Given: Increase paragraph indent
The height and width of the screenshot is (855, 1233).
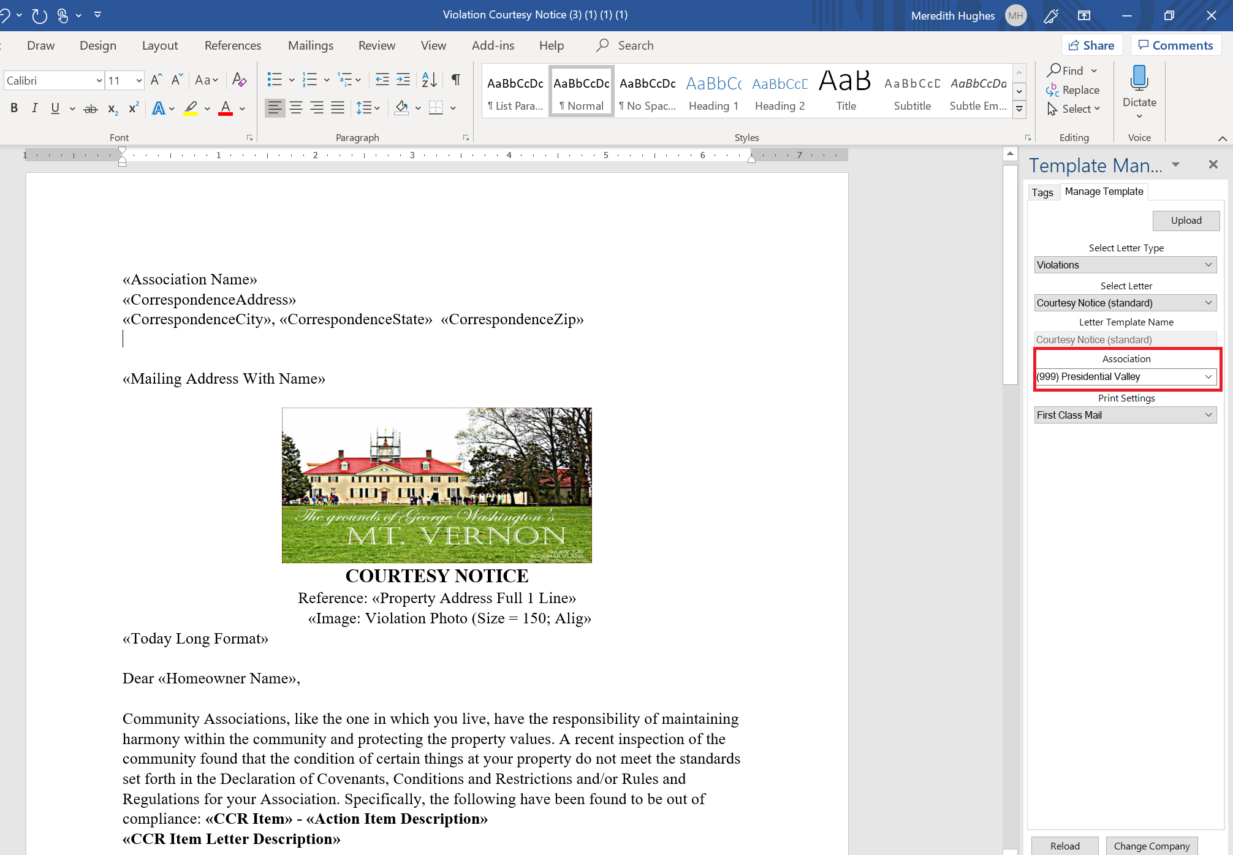Looking at the screenshot, I should tap(403, 79).
